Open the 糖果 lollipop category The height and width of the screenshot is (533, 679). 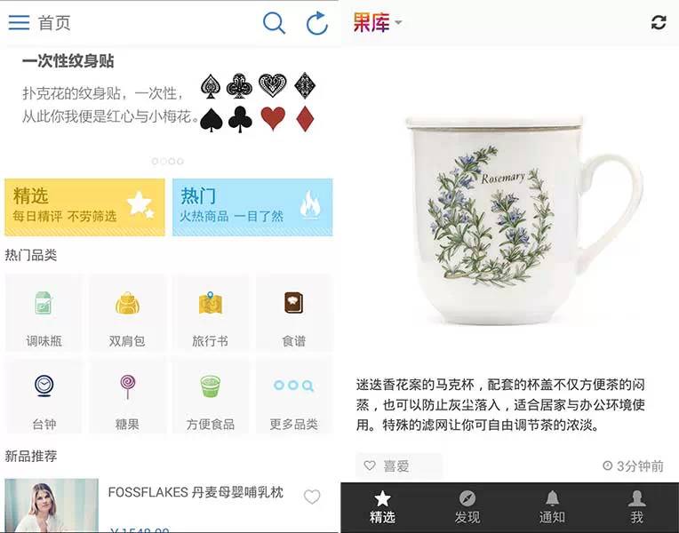pyautogui.click(x=127, y=395)
